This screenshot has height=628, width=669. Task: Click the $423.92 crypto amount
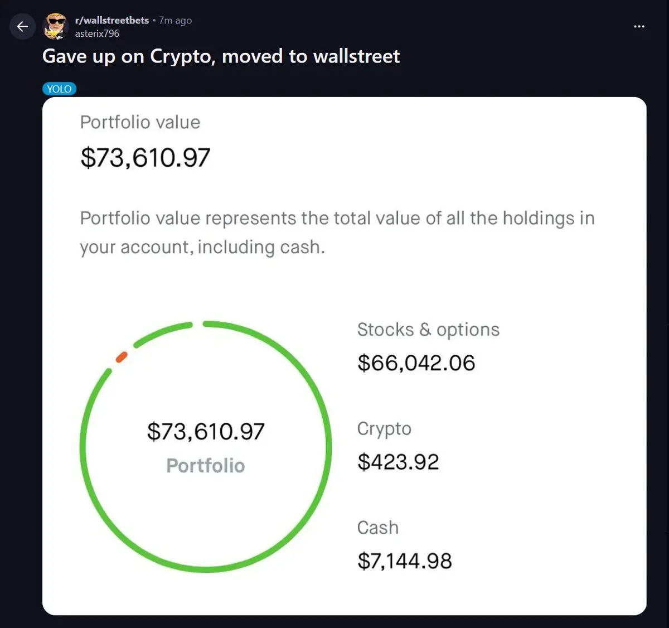(398, 462)
